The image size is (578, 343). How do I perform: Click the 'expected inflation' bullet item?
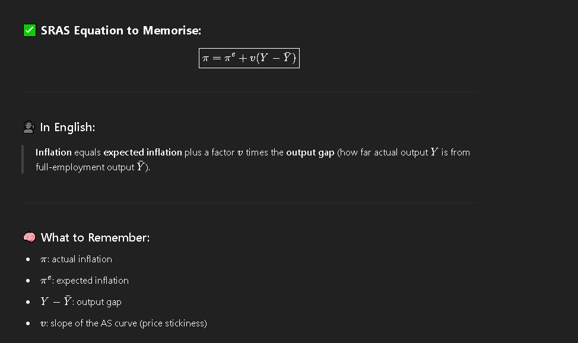pos(84,281)
